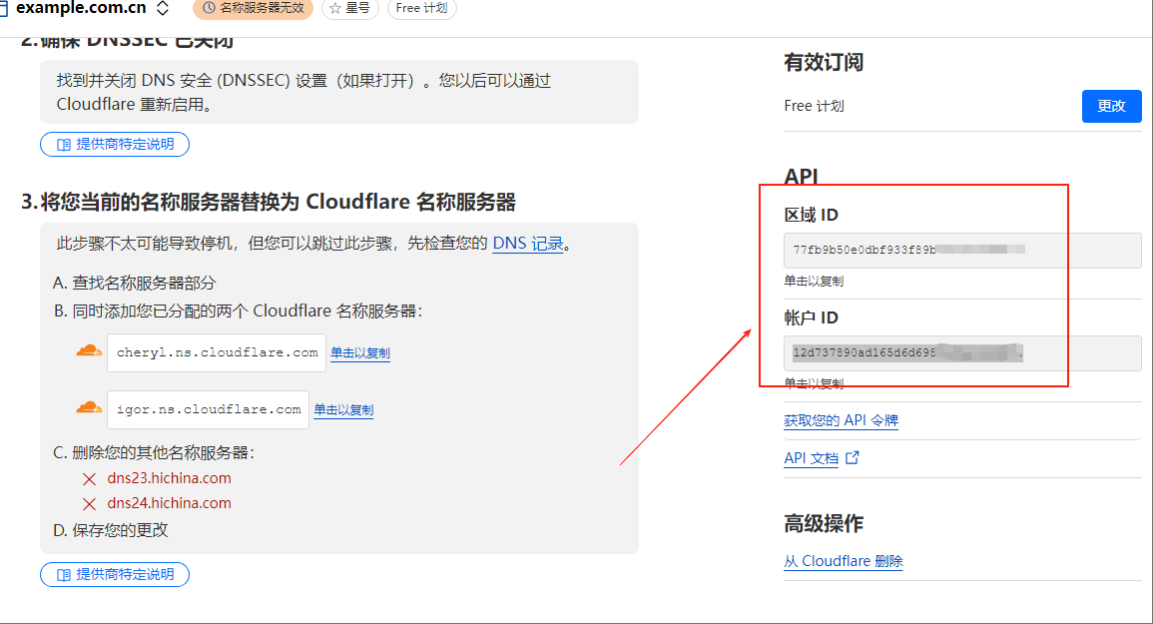Click the Free 计划 badge in header

422,8
